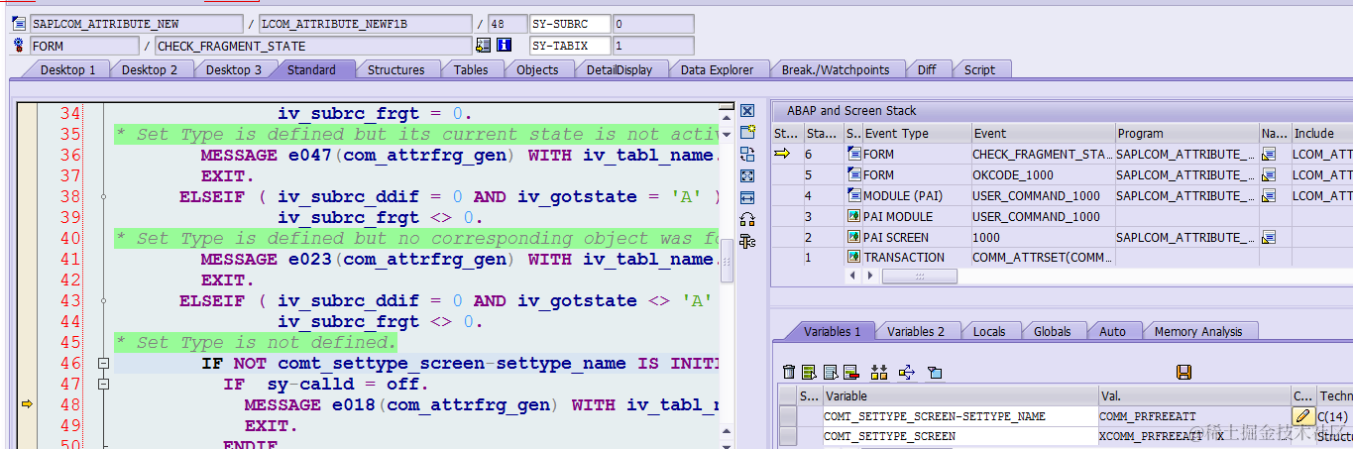
Task: Switch to Globals tab
Action: coord(1053,331)
